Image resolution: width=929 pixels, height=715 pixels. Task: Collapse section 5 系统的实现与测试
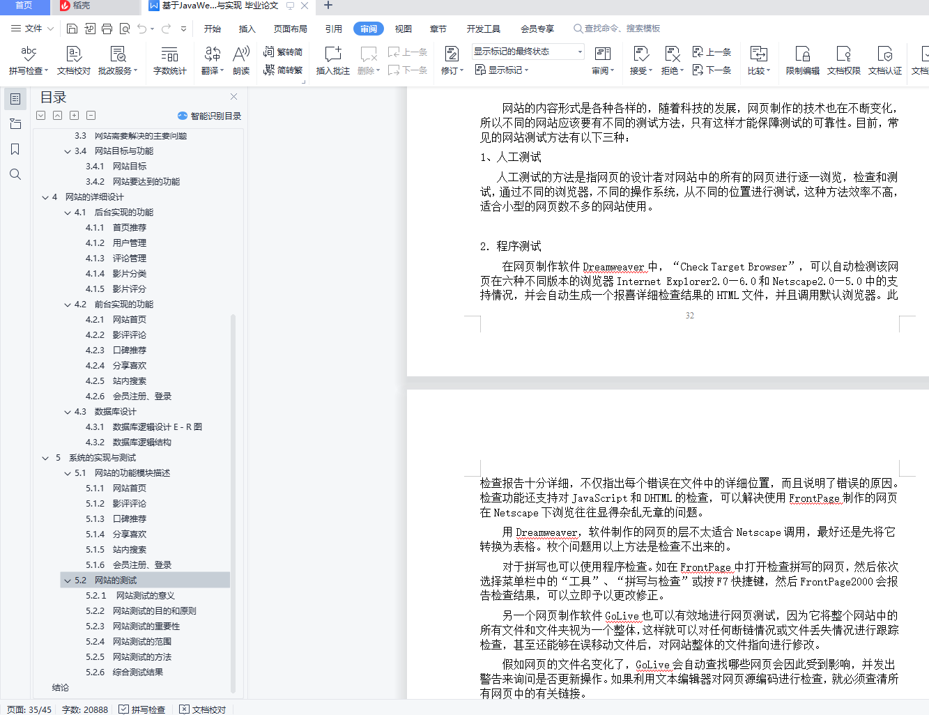pyautogui.click(x=45, y=458)
